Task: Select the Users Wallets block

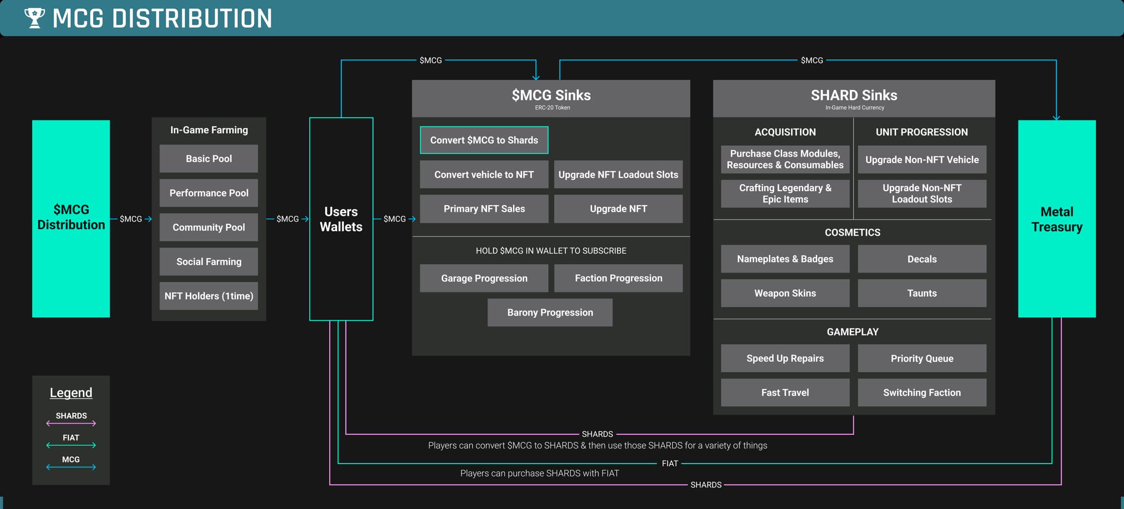Action: pos(341,219)
